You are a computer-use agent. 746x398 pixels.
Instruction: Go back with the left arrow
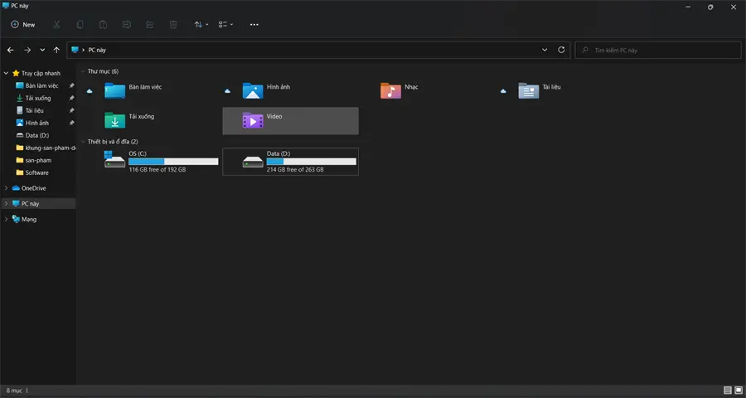click(x=11, y=50)
